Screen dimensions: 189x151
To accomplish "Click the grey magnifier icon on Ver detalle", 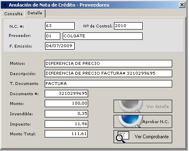I will [x=130, y=106].
